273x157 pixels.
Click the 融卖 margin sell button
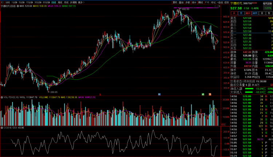click(x=256, y=13)
